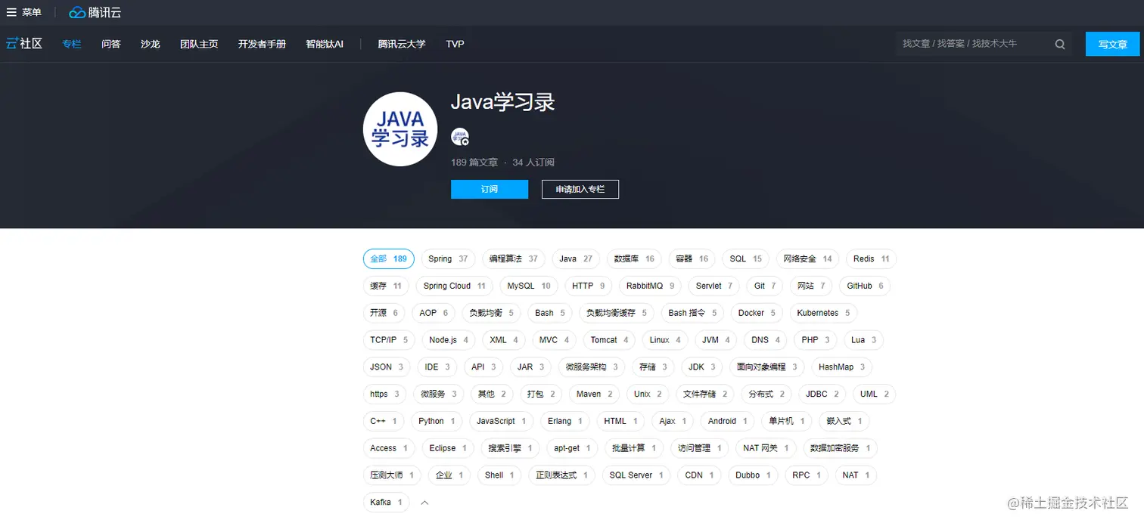Click the search magnifier icon
The height and width of the screenshot is (526, 1144).
(x=1060, y=44)
